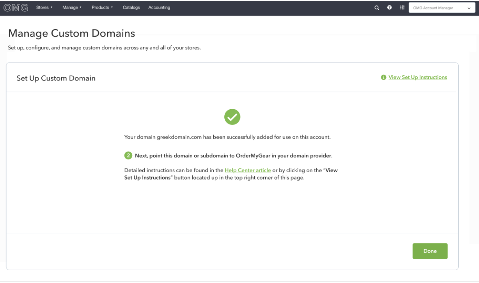The width and height of the screenshot is (479, 283).
Task: Click the help question mark icon
Action: 389,8
